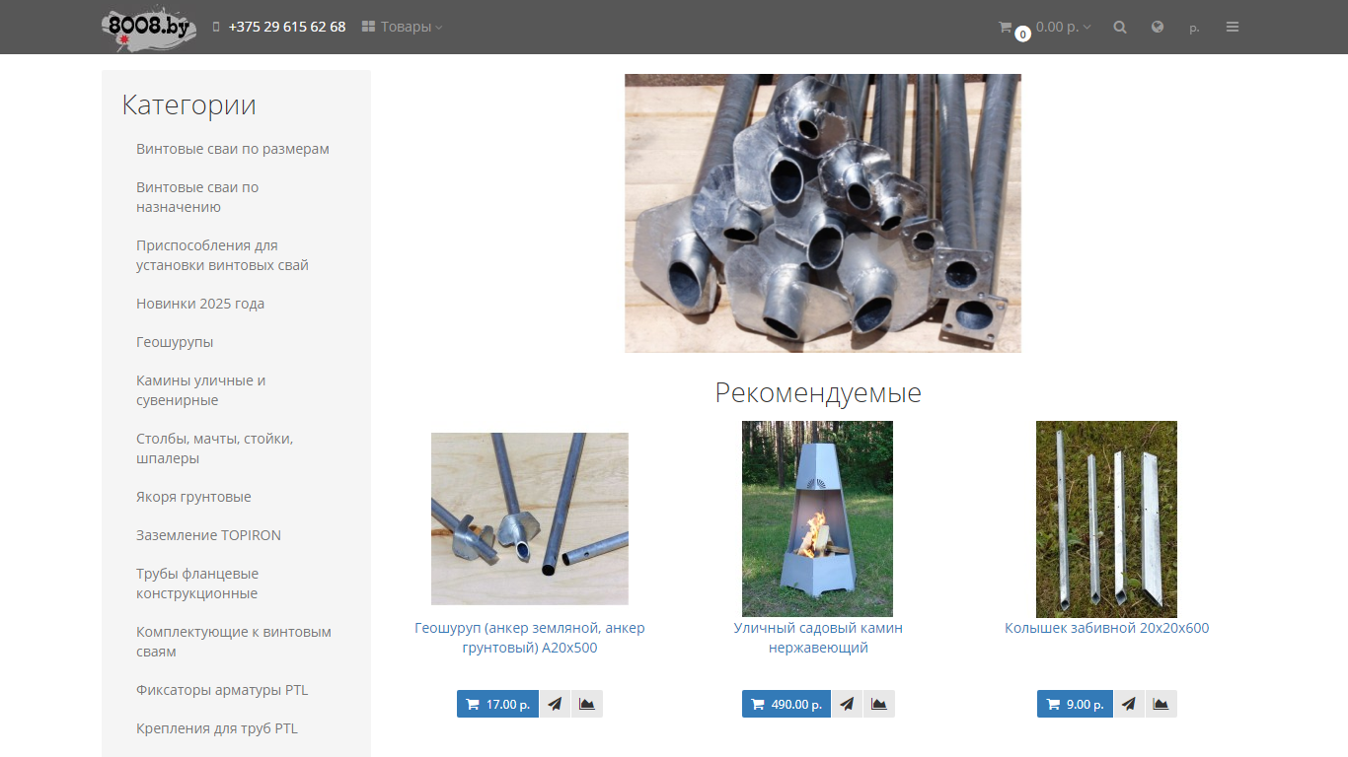Click the globe language icon
Viewport: 1348px width, 757px height.
[x=1158, y=28]
